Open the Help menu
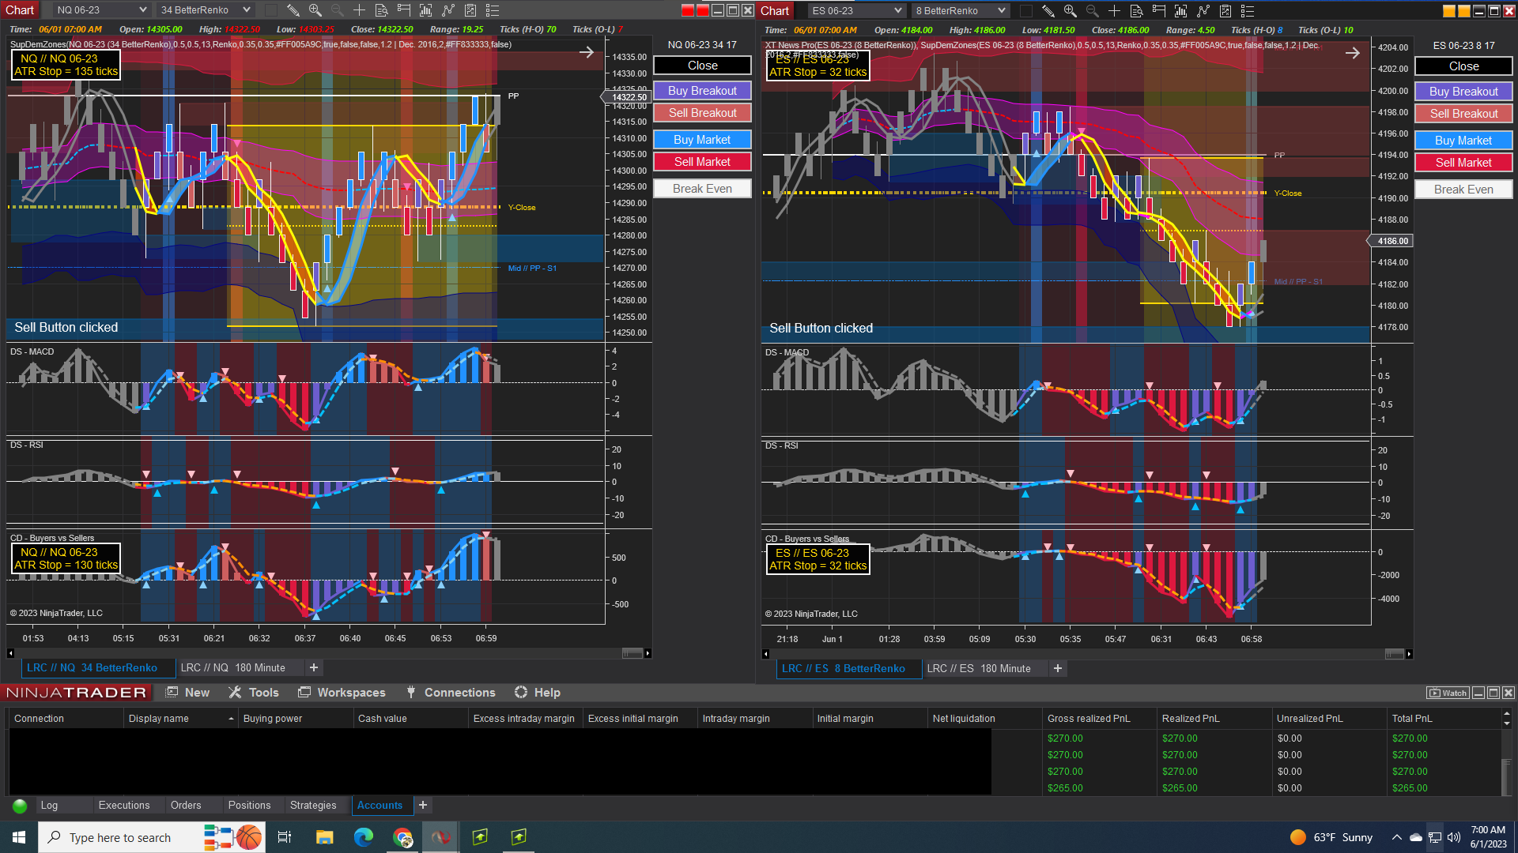This screenshot has height=853, width=1518. [538, 693]
